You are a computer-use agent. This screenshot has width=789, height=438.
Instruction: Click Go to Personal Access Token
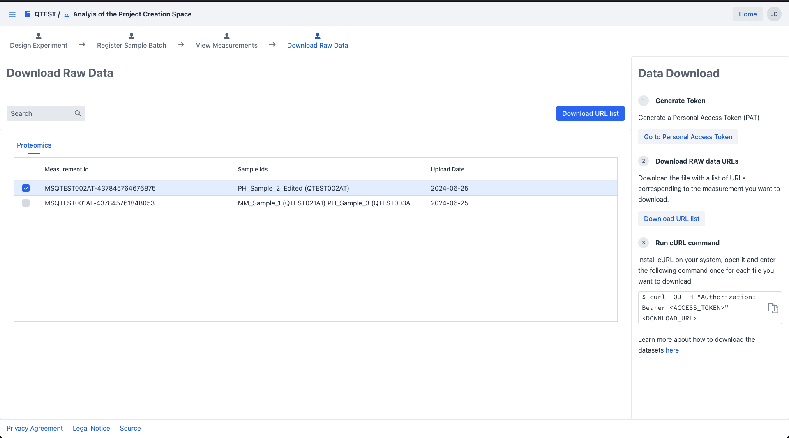(x=688, y=137)
